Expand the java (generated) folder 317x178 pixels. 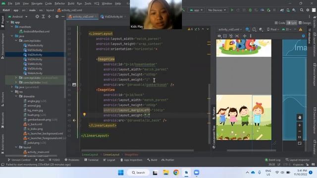point(12,87)
